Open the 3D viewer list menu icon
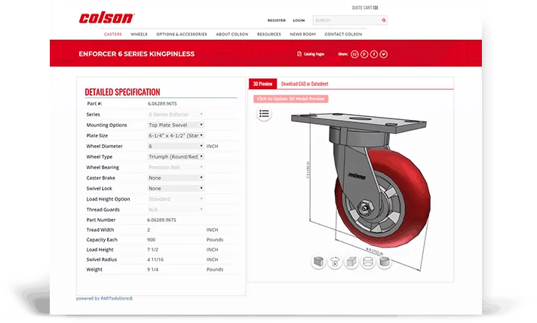Image resolution: width=537 pixels, height=323 pixels. [264, 114]
